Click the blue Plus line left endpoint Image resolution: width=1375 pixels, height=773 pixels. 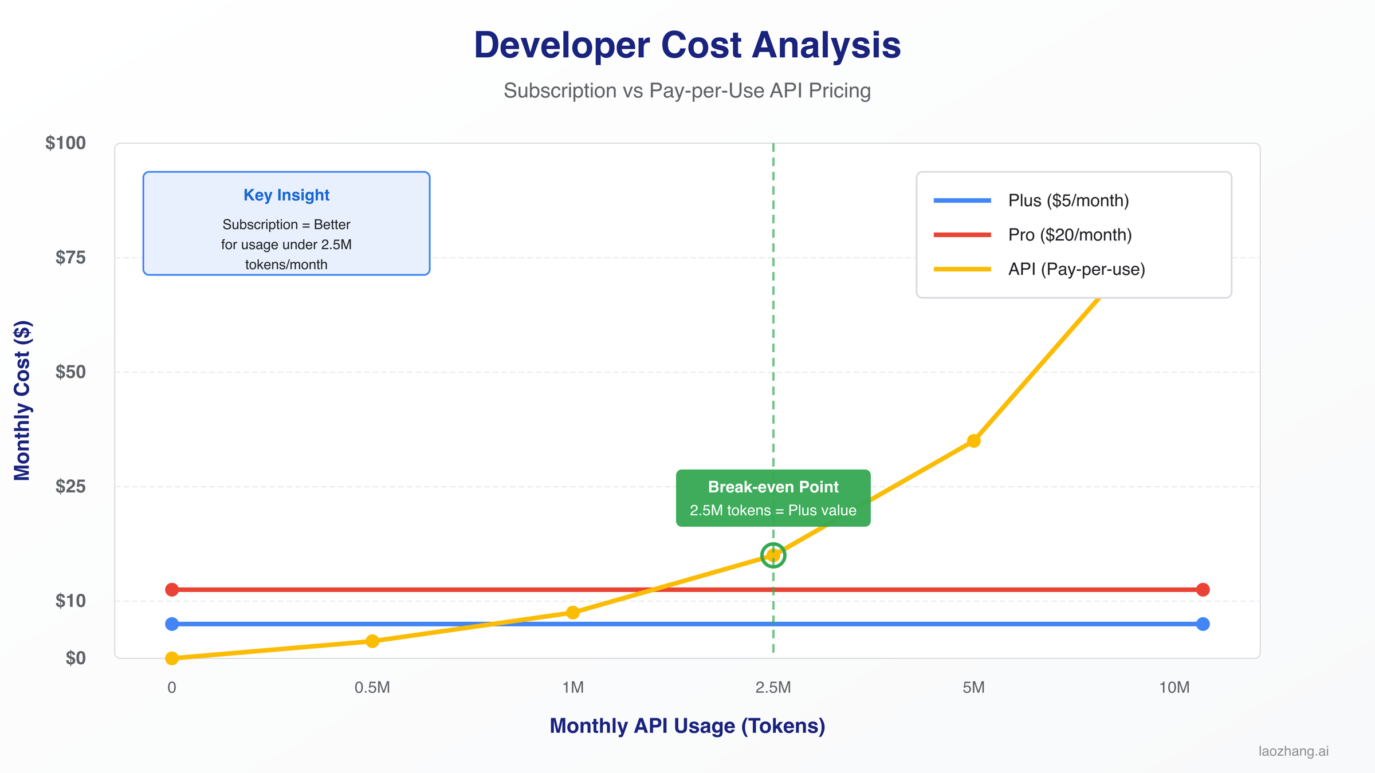pos(172,624)
